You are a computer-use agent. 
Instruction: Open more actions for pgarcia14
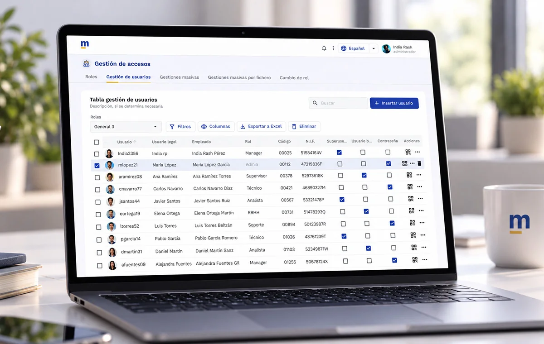click(x=423, y=235)
